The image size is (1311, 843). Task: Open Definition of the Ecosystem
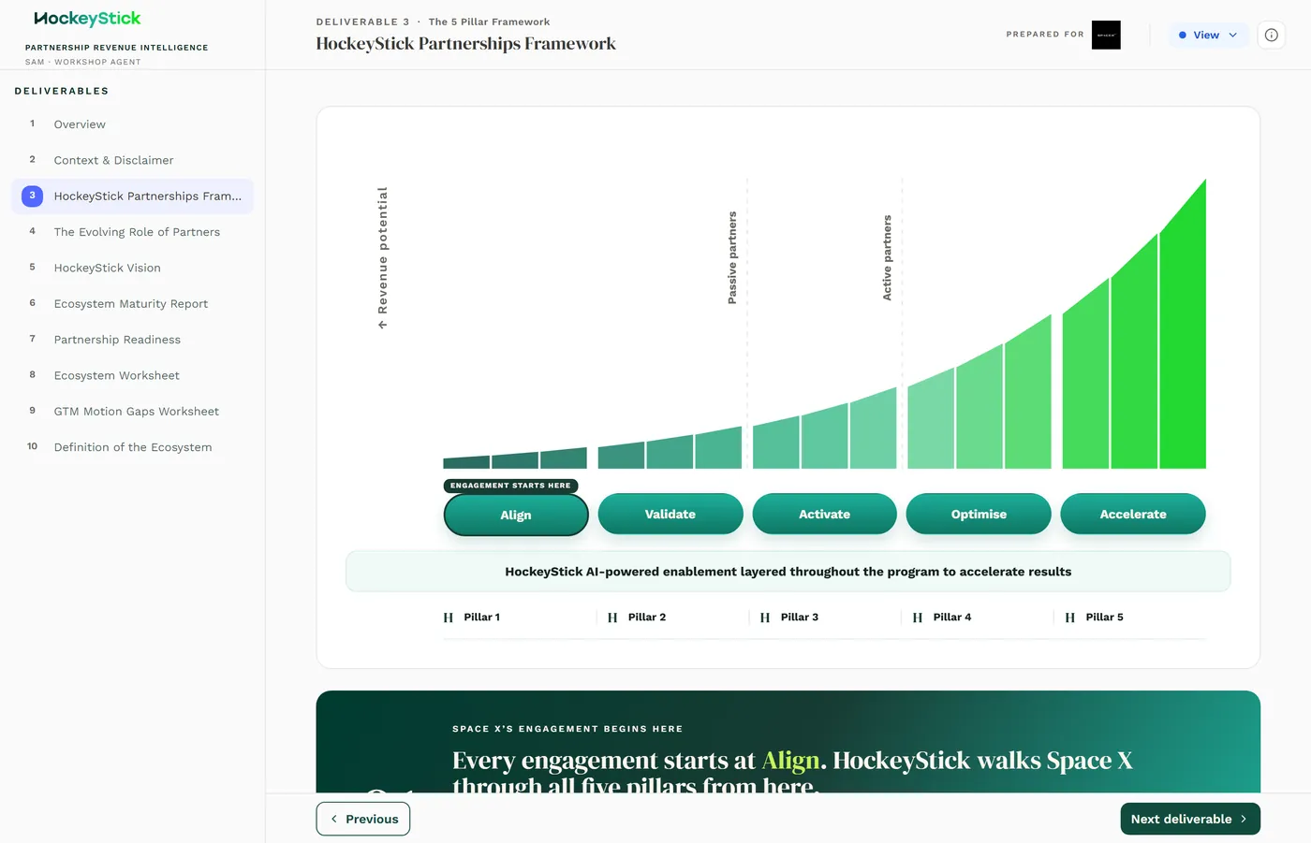click(132, 447)
